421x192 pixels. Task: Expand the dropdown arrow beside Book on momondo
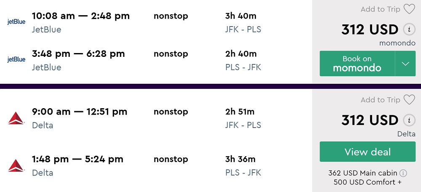click(x=405, y=64)
